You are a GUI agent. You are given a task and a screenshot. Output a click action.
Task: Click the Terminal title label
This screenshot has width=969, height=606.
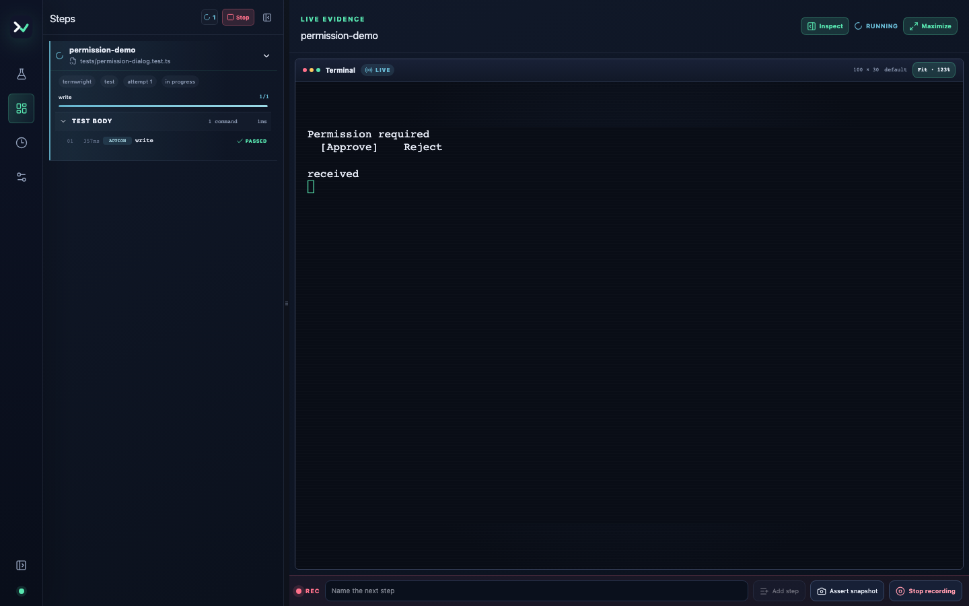tap(340, 70)
